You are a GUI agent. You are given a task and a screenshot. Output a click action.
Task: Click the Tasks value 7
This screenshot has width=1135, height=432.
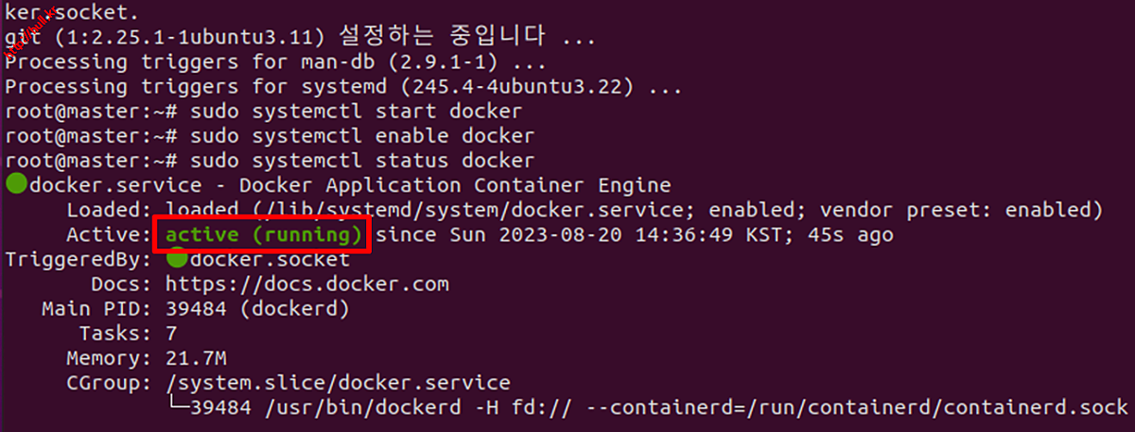(171, 334)
